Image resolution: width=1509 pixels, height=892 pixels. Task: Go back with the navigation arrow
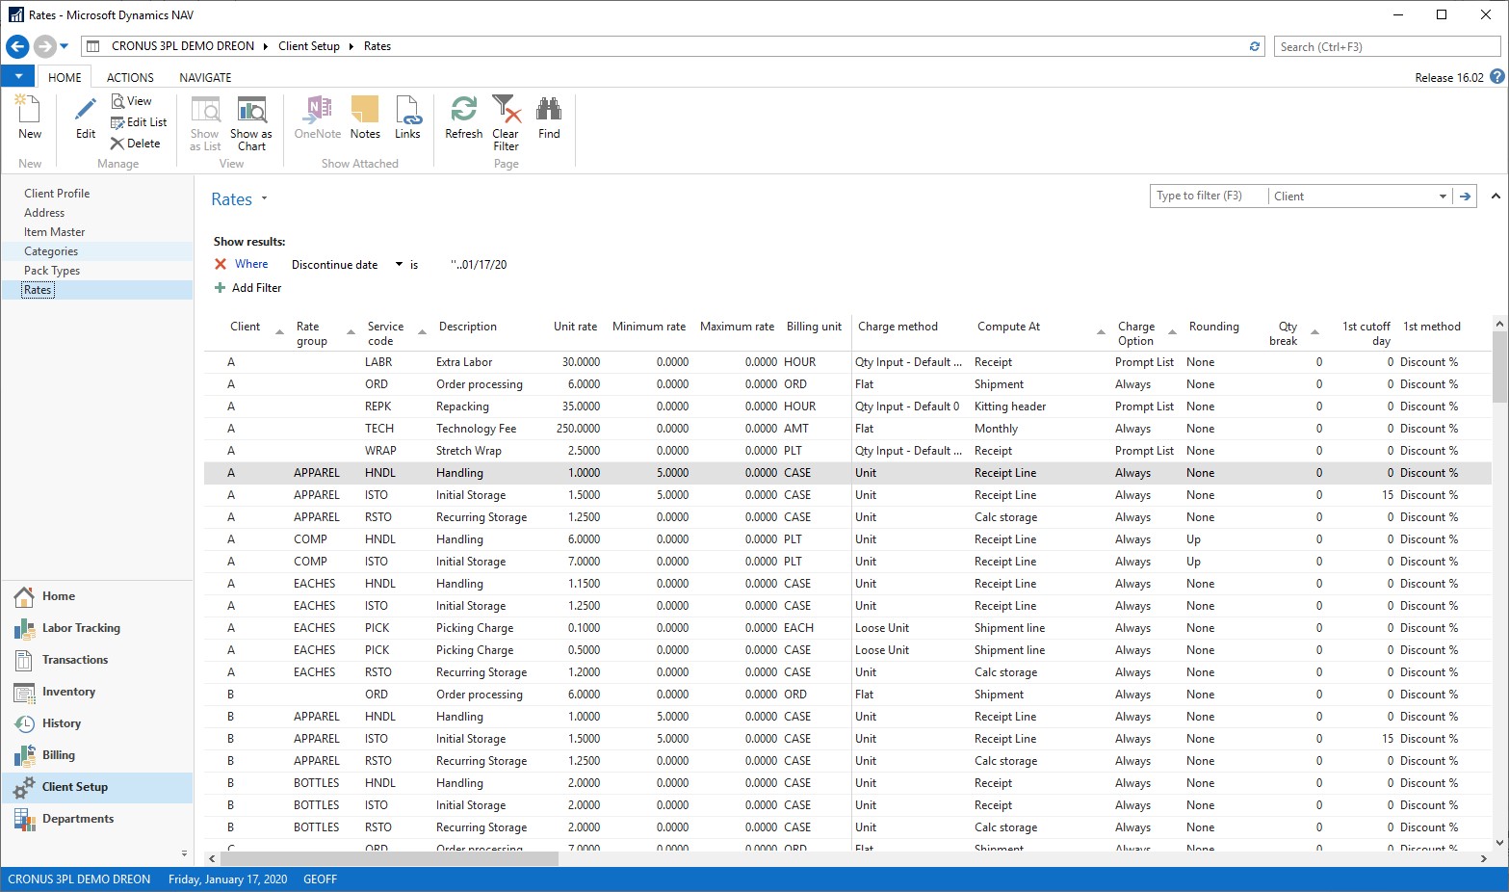pyautogui.click(x=17, y=46)
